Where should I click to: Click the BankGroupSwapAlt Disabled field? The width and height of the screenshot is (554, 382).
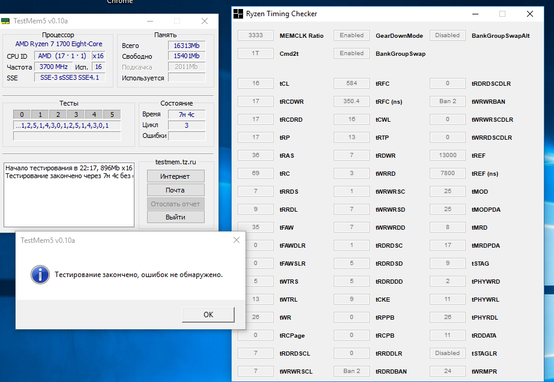(447, 35)
